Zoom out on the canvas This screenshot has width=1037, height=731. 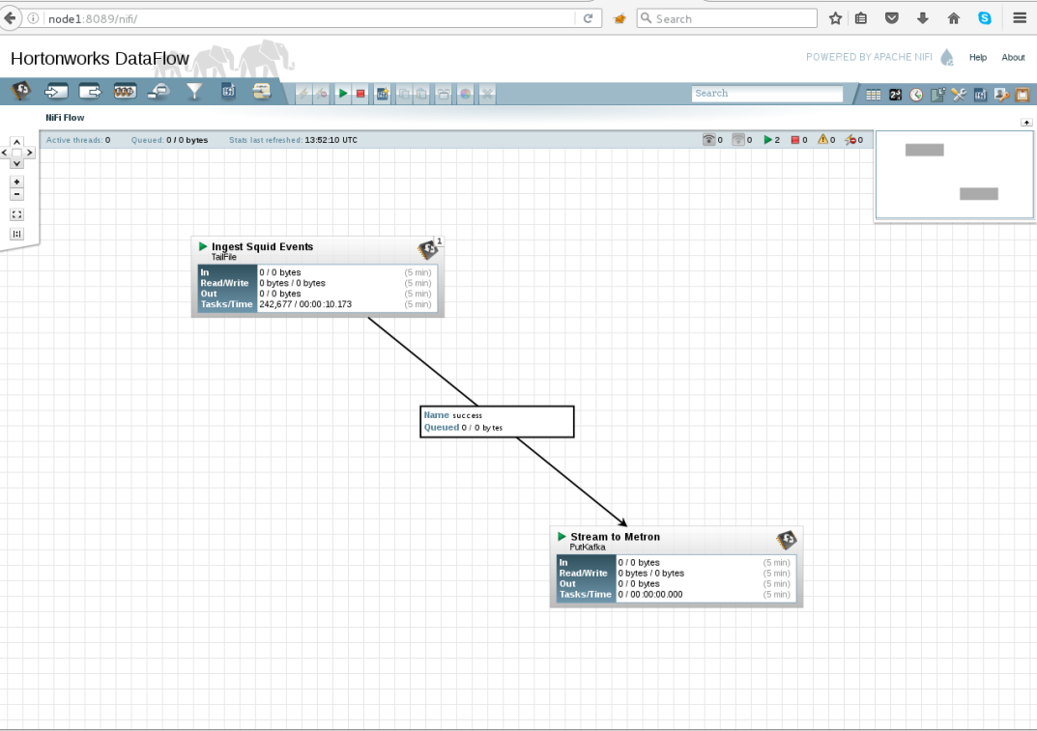click(17, 194)
